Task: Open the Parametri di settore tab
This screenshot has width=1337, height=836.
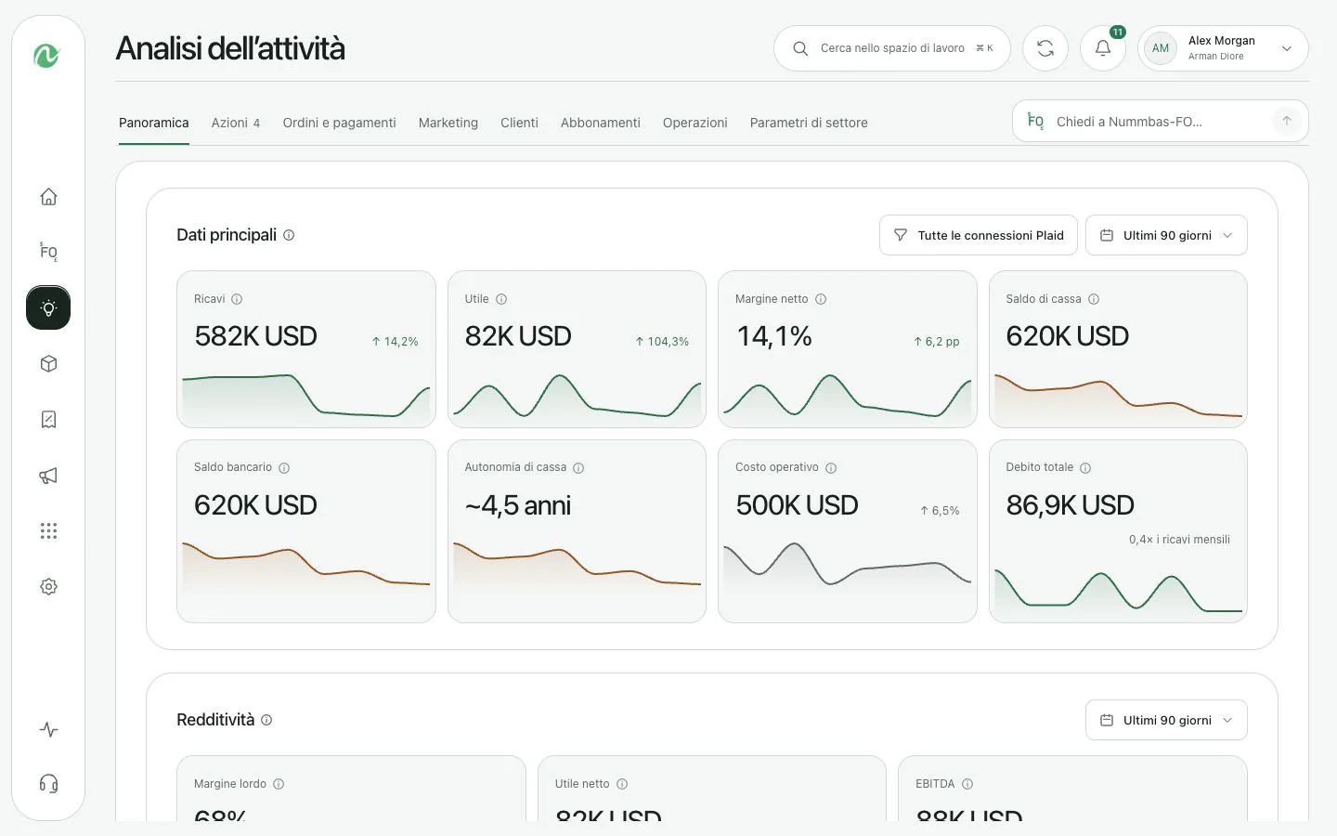Action: click(809, 123)
